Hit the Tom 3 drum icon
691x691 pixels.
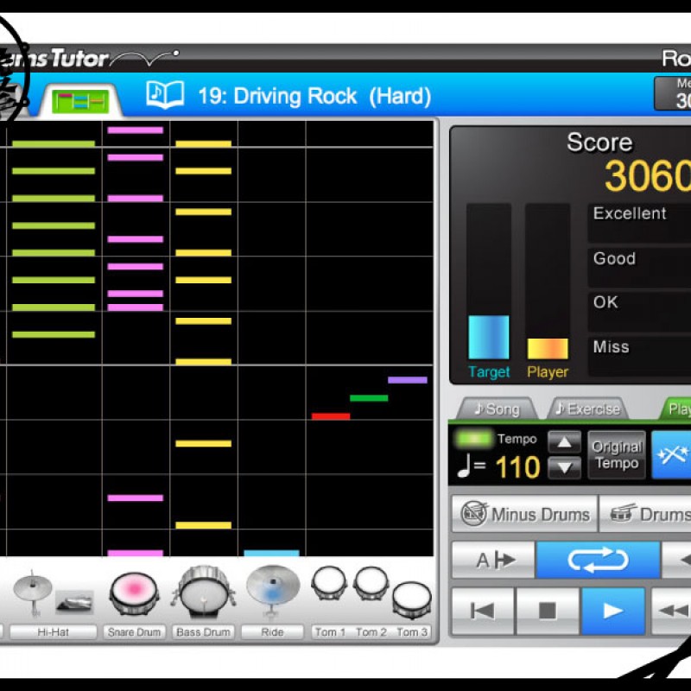point(412,599)
